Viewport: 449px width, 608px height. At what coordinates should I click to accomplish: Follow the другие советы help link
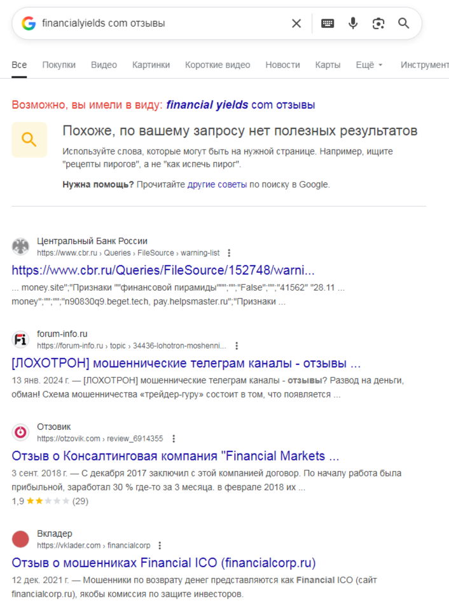[x=217, y=184]
